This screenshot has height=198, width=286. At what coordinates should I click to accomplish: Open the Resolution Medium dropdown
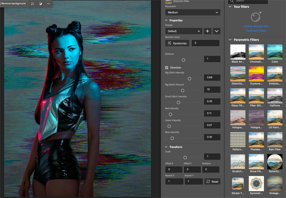(x=193, y=12)
